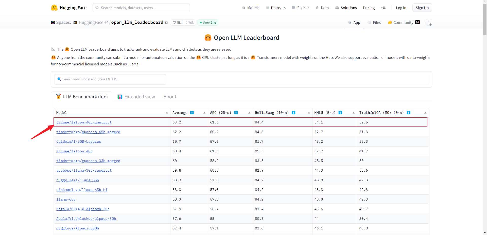Open the Models nav item

tap(251, 8)
